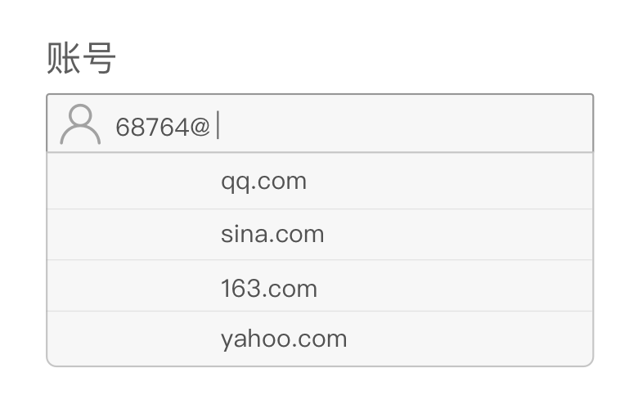Click the 账号 label above the field

point(81,59)
